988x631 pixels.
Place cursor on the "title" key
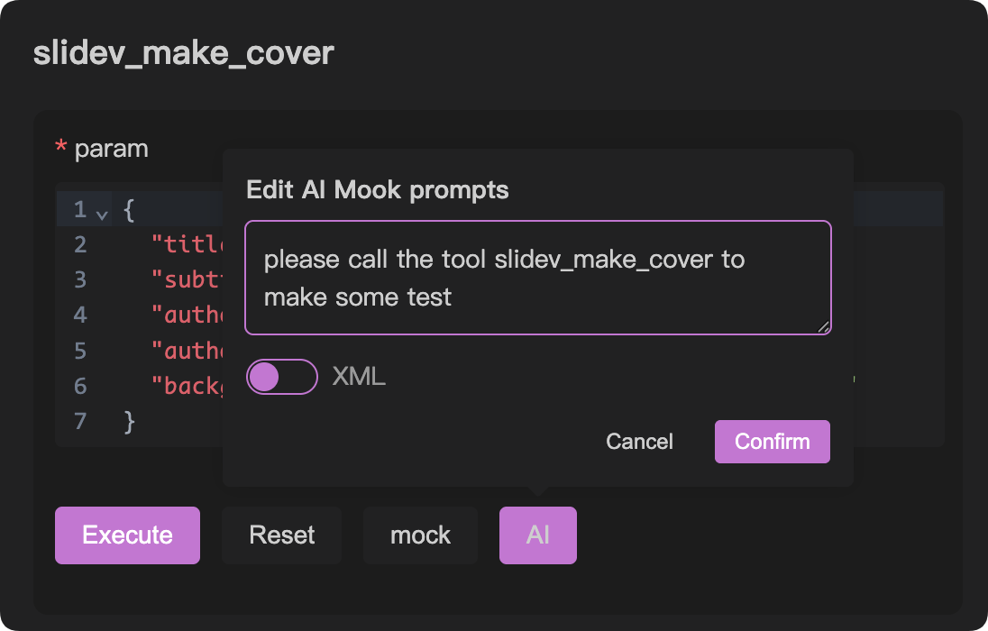pos(188,245)
